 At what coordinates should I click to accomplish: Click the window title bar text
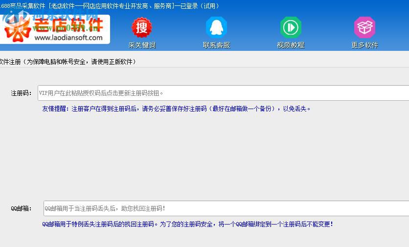pyautogui.click(x=110, y=6)
